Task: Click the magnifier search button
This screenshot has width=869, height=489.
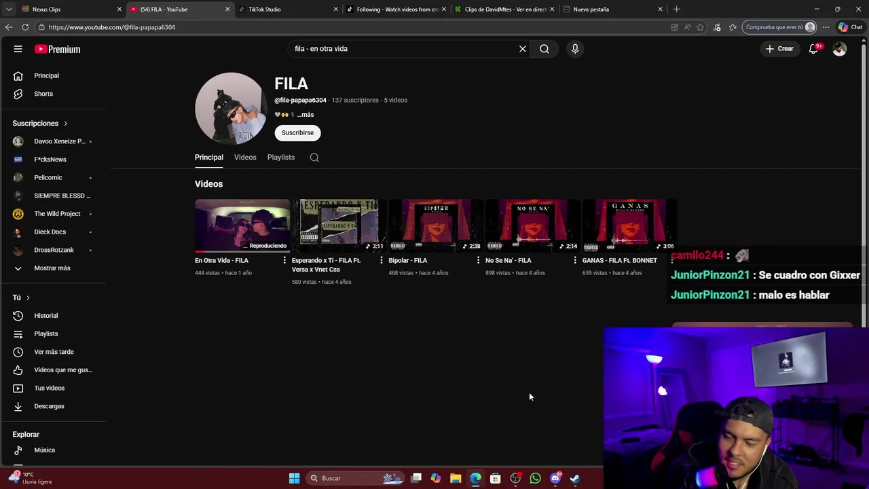Action: [x=544, y=49]
